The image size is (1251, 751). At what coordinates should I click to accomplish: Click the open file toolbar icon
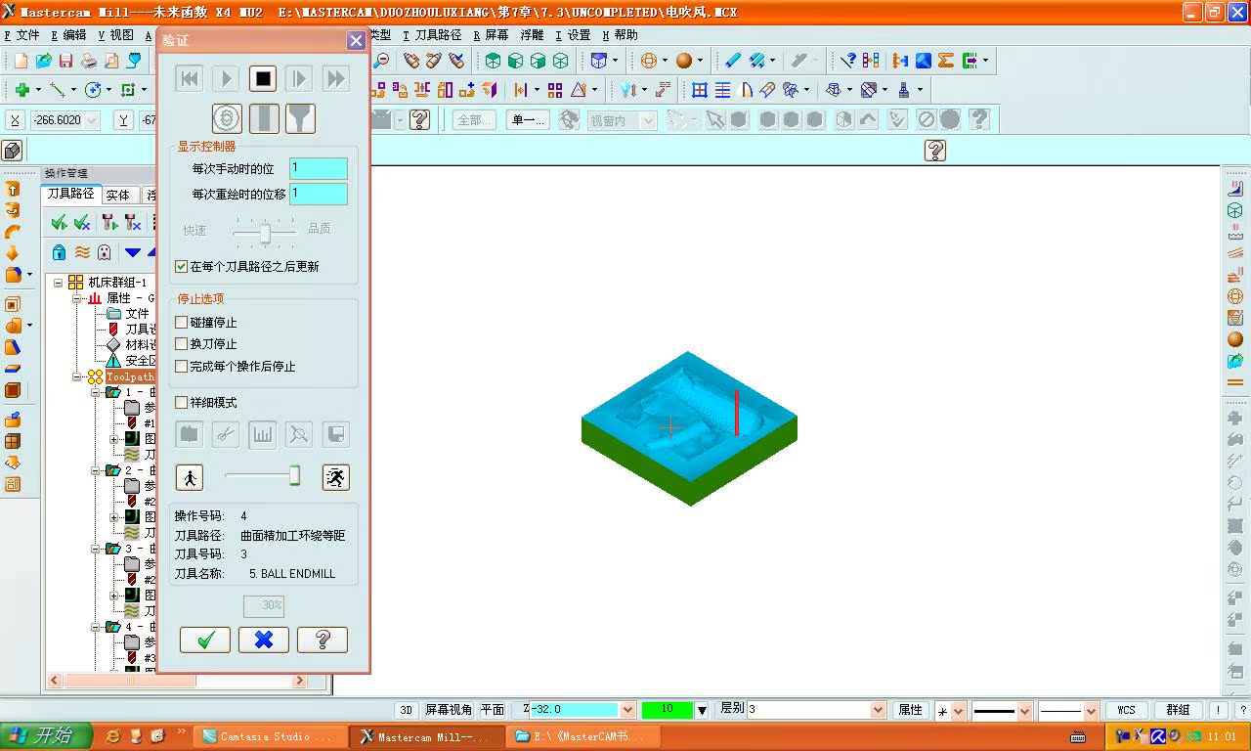(43, 61)
